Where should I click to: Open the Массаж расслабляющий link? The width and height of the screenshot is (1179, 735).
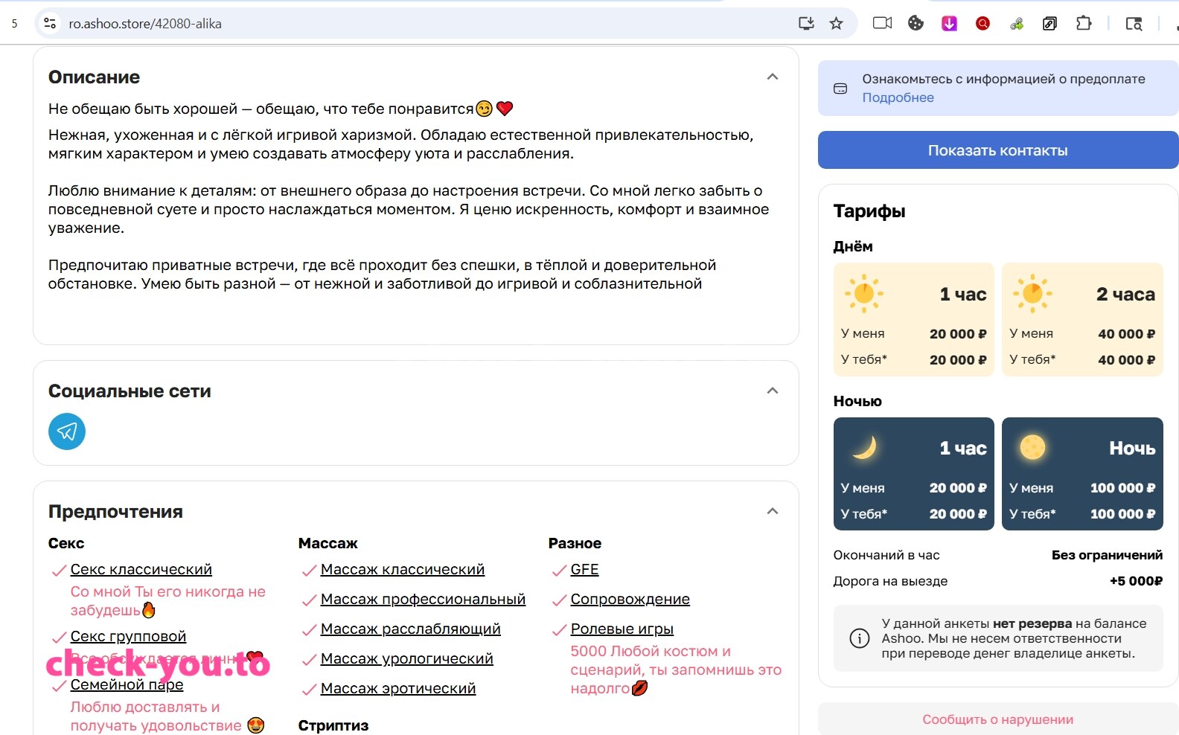pyautogui.click(x=411, y=629)
